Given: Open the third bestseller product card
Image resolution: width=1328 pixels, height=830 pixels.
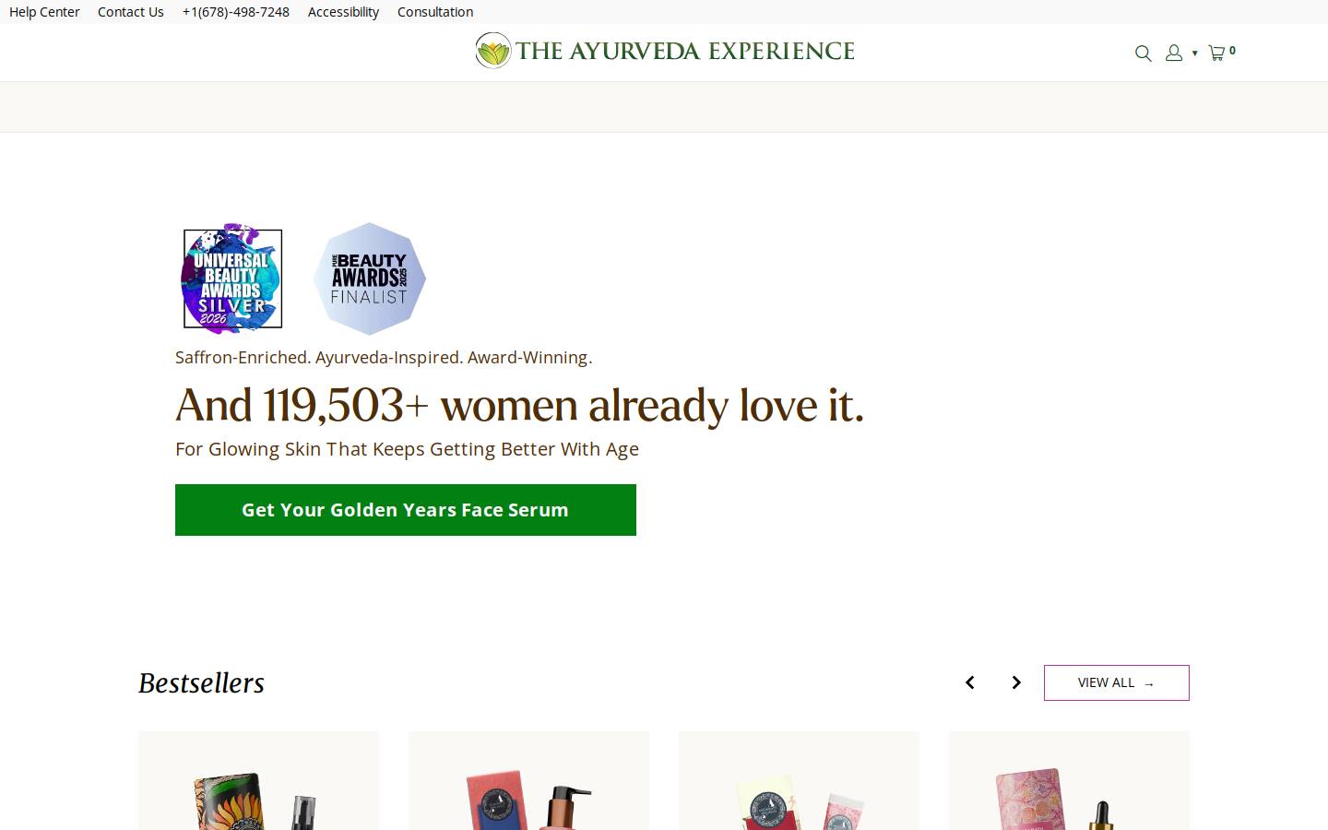Looking at the screenshot, I should coord(799,780).
